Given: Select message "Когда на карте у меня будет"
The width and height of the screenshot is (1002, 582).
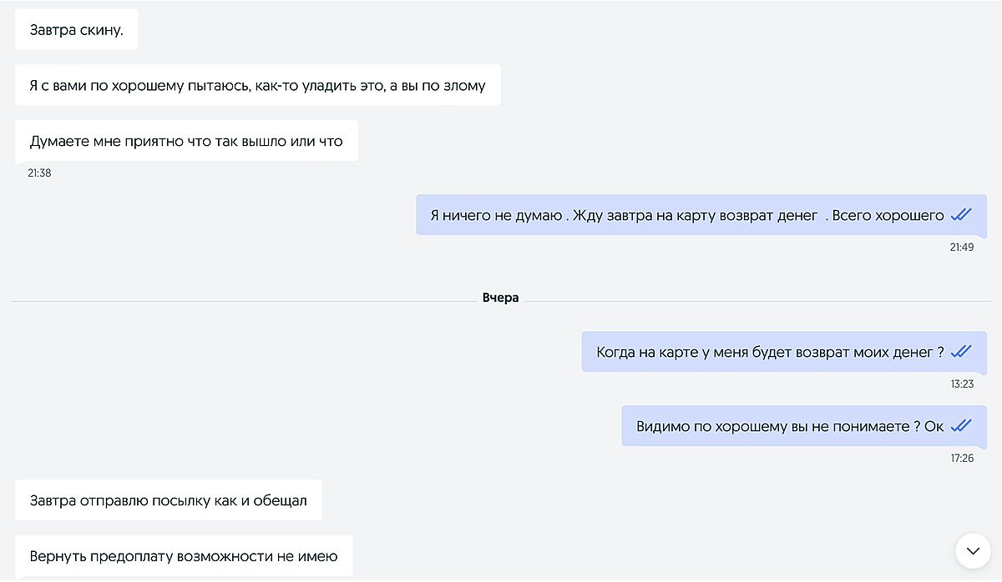Looking at the screenshot, I should [x=768, y=352].
